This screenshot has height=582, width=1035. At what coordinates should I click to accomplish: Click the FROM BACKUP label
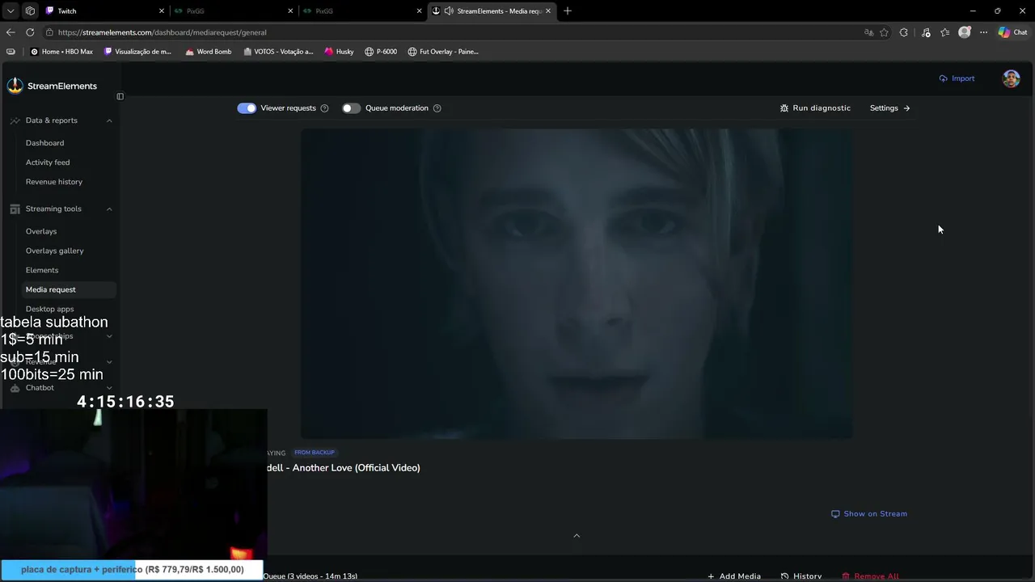(x=315, y=453)
